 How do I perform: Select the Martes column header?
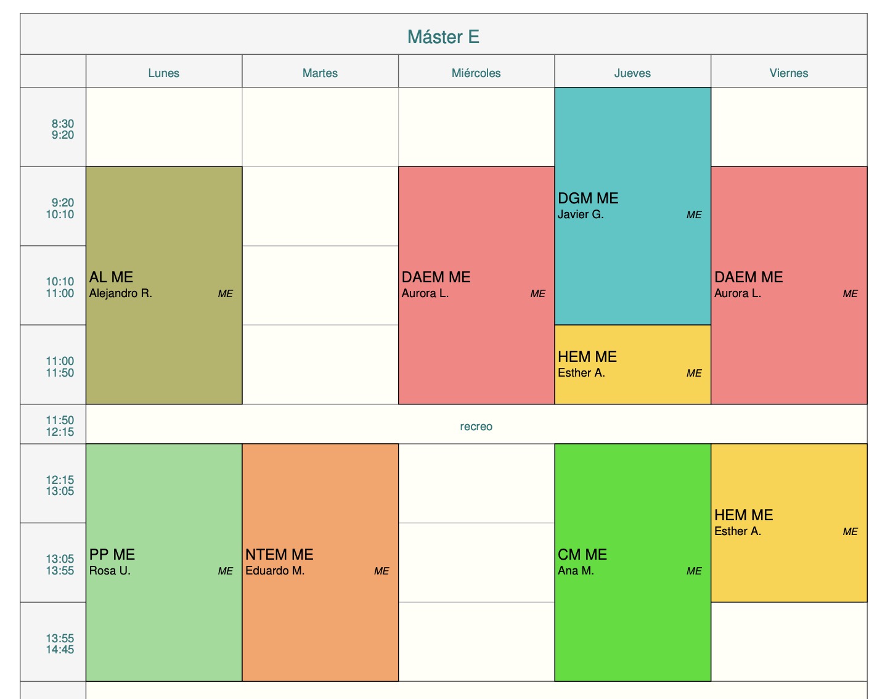(320, 73)
